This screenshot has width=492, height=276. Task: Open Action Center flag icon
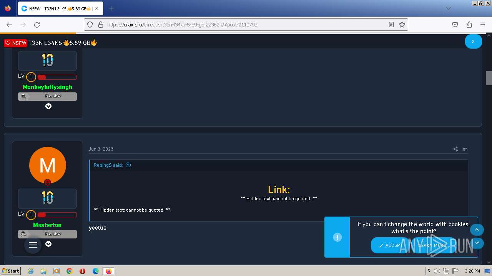455,271
